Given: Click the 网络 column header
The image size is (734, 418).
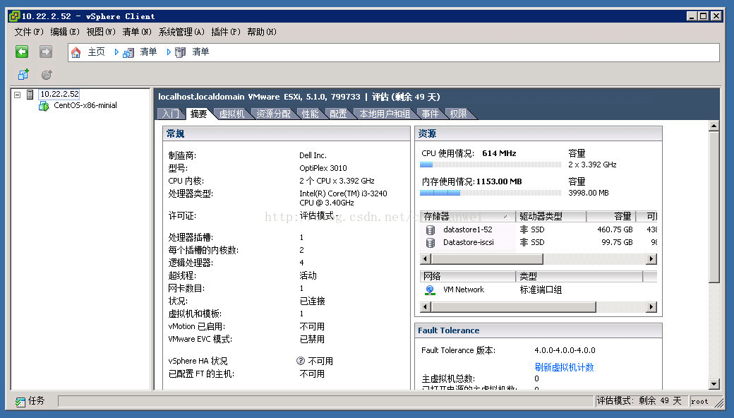Looking at the screenshot, I should pyautogui.click(x=467, y=276).
